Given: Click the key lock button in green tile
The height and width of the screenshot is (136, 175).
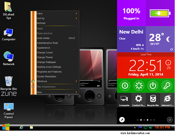Looking at the screenshot, I should (x=167, y=86).
